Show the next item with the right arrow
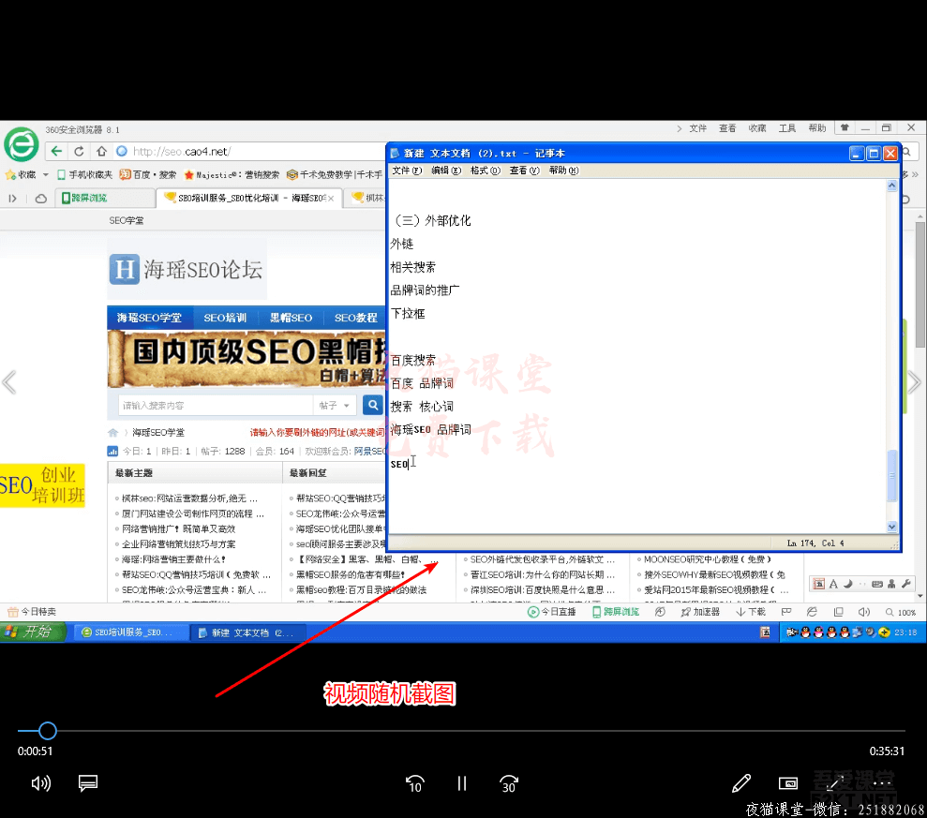The width and height of the screenshot is (927, 818). click(x=914, y=382)
